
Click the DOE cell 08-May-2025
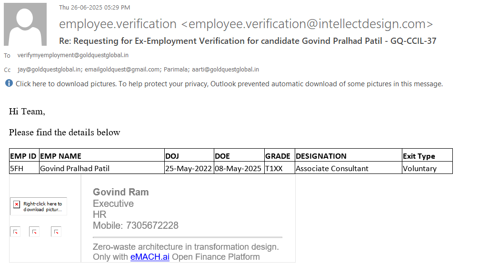(238, 168)
